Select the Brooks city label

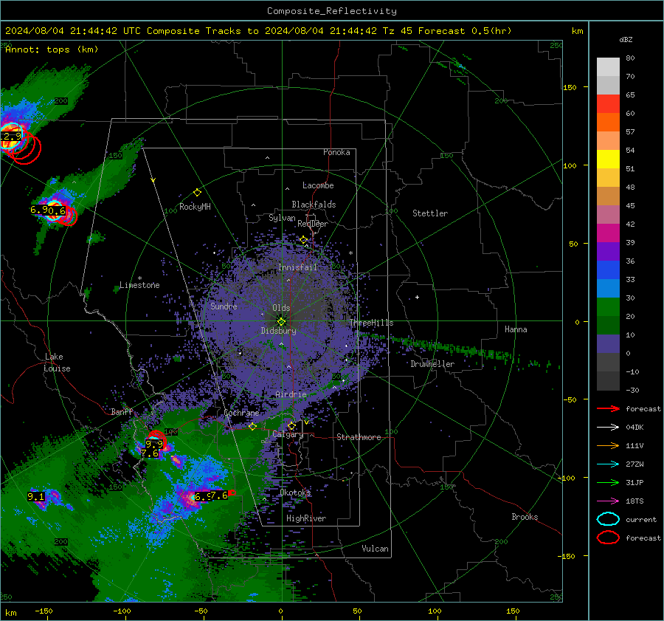(525, 517)
